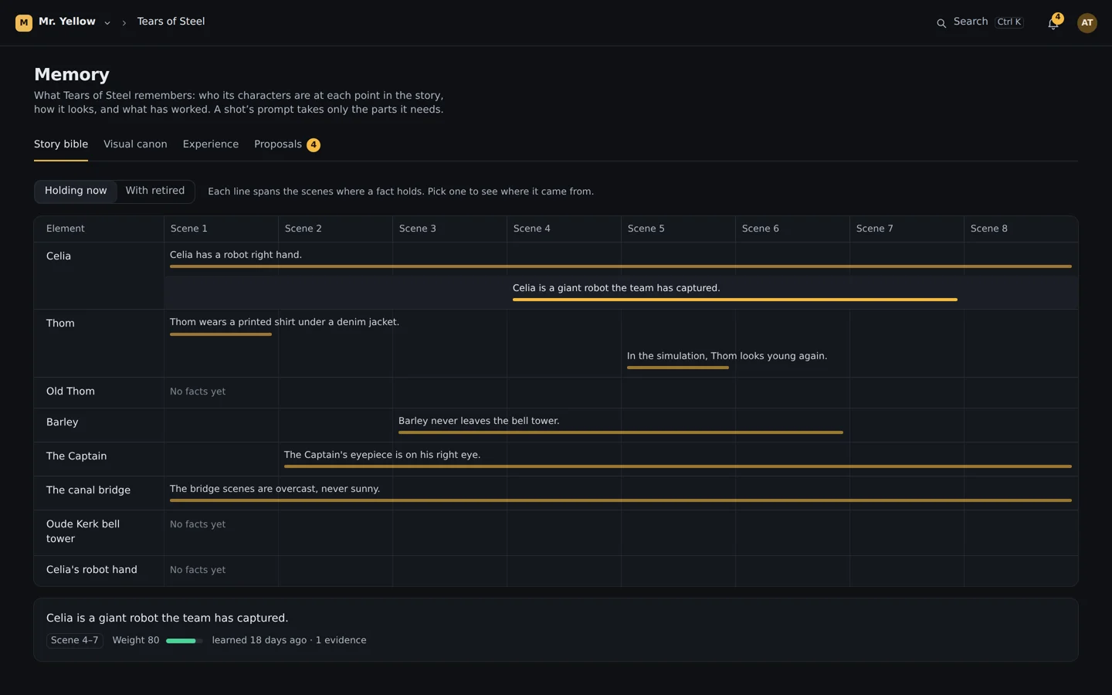Click the search magnifier icon
This screenshot has height=695, width=1112.
click(941, 23)
